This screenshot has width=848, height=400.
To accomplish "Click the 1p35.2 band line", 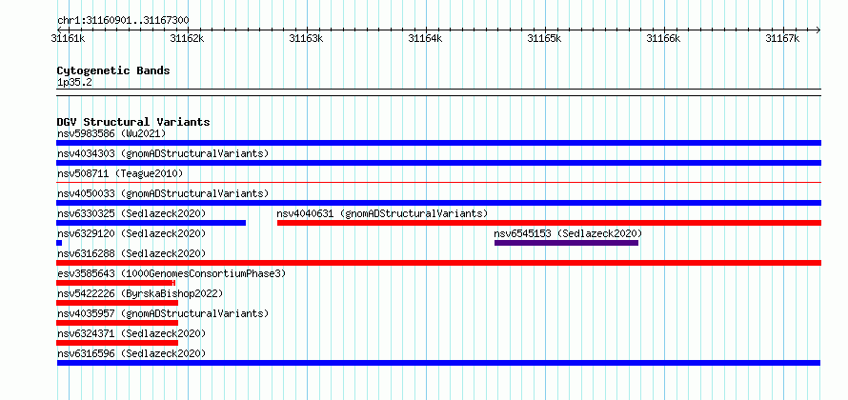I will click(x=438, y=92).
